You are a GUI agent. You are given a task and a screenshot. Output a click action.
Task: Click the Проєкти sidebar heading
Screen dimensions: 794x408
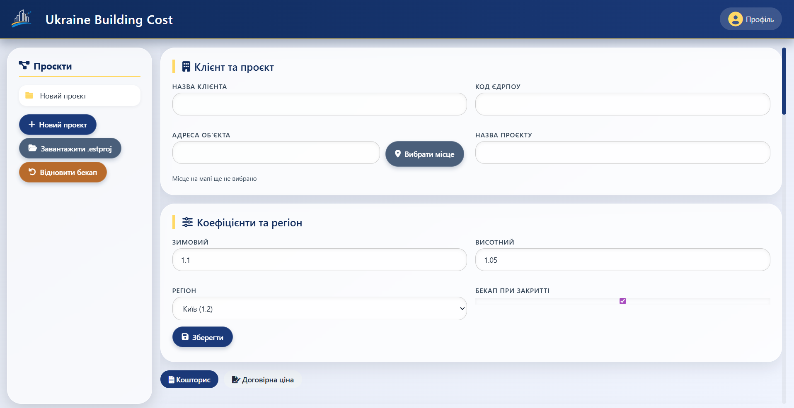[53, 66]
